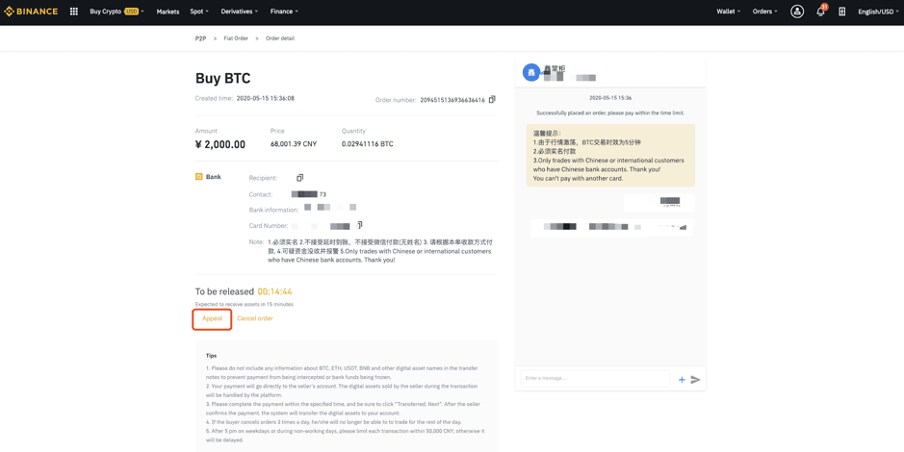Expand the Finance menu
This screenshot has width=904, height=452.
point(284,12)
